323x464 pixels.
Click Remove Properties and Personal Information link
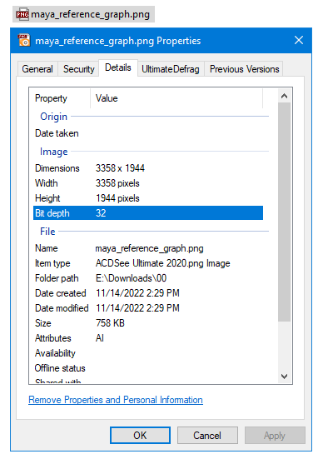[x=116, y=400]
